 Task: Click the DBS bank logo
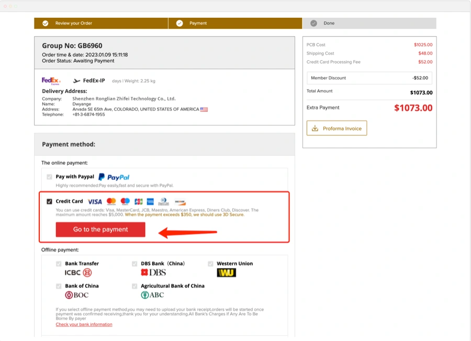coord(153,272)
